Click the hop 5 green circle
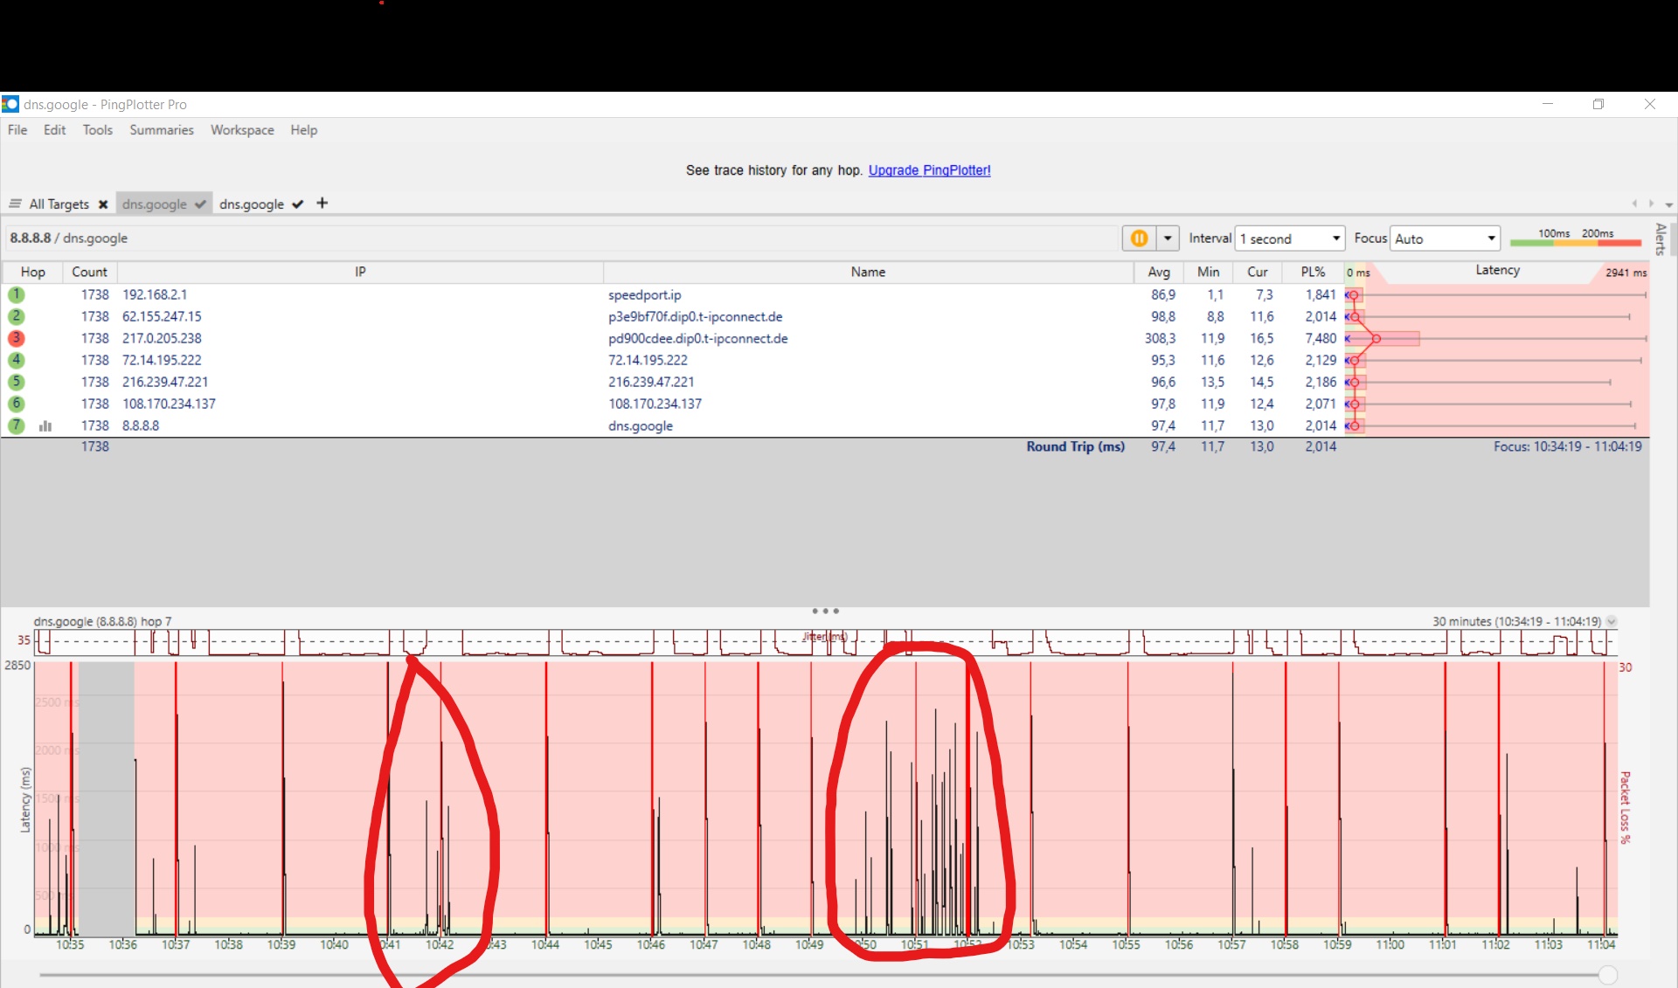Screen dimensions: 1678x988 tap(16, 382)
